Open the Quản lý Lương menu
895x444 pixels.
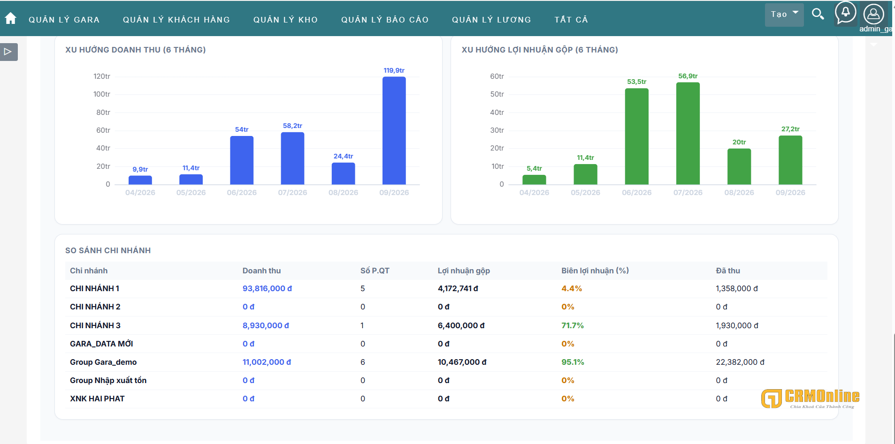[491, 20]
